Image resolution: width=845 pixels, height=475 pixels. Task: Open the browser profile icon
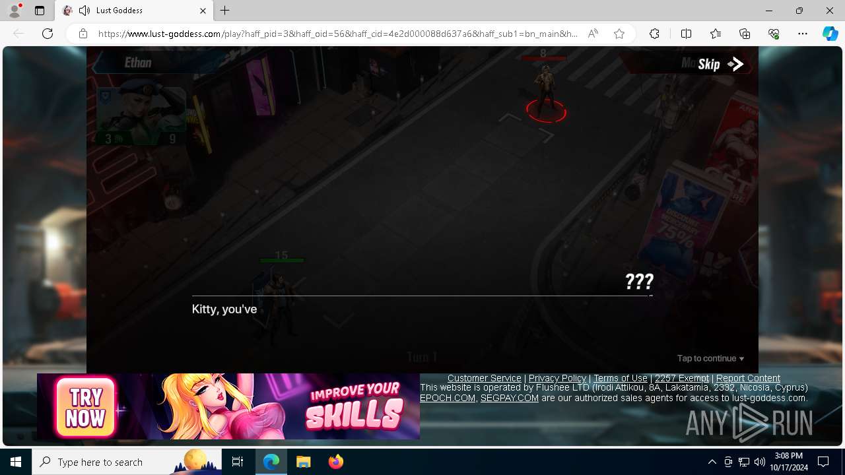click(15, 11)
